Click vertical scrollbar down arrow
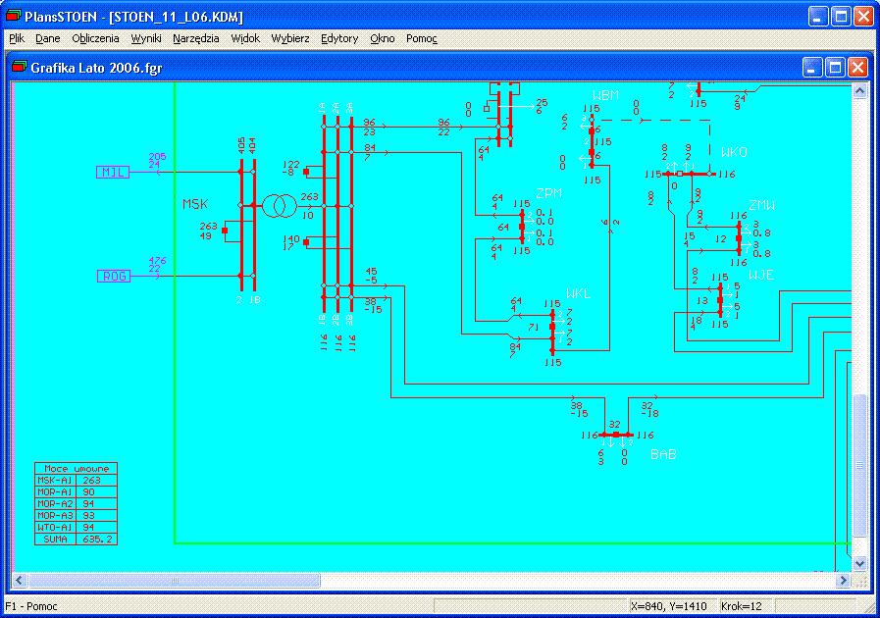880x618 pixels. point(859,563)
